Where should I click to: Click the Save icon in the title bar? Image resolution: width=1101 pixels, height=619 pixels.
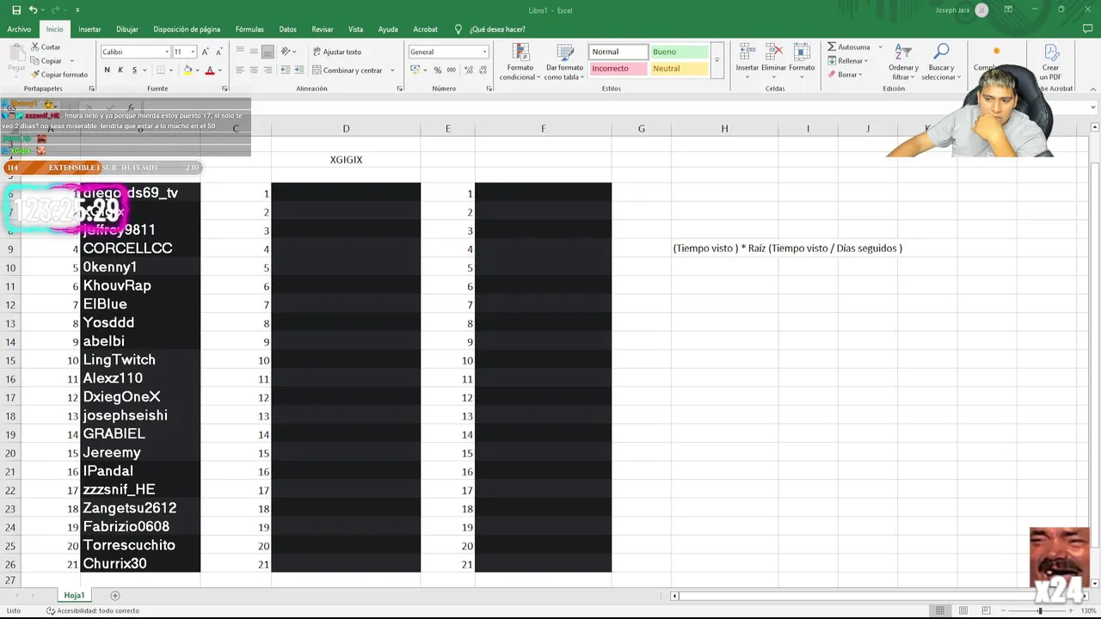tap(16, 10)
